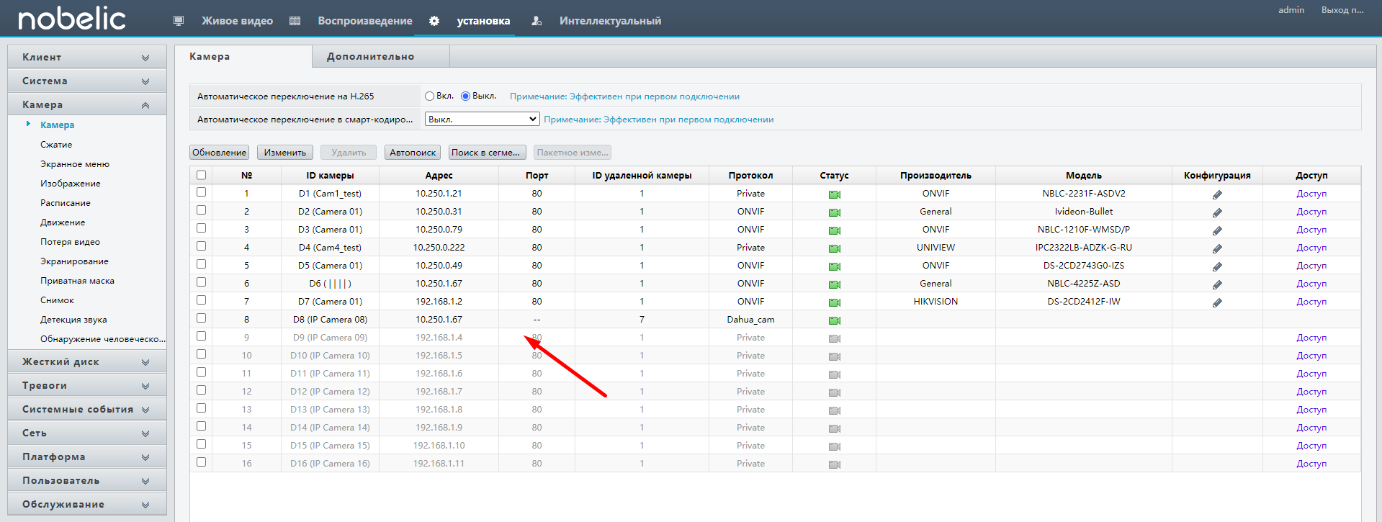The width and height of the screenshot is (1382, 522).
Task: Open Сжатие in the sidebar
Action: pos(56,145)
